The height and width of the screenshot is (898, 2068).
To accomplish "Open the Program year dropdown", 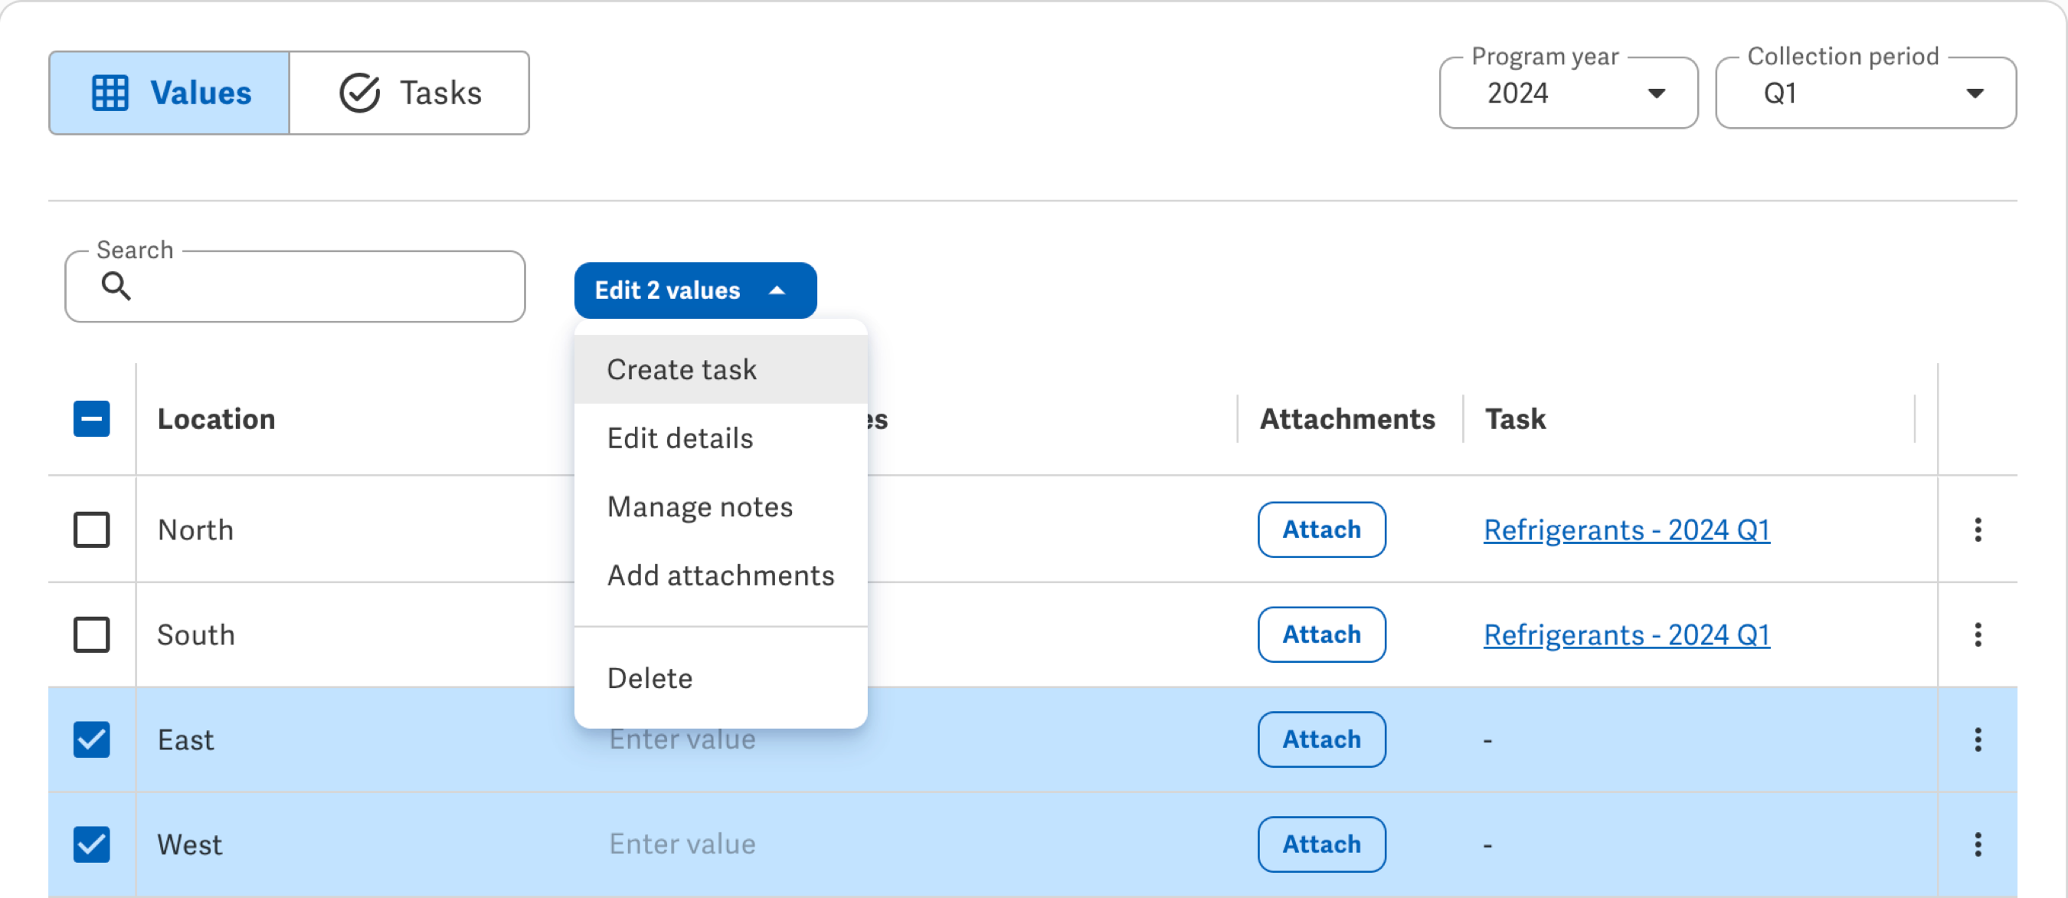I will coord(1568,93).
